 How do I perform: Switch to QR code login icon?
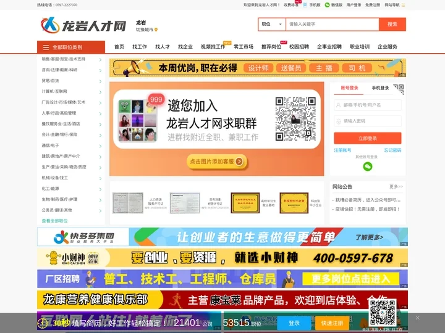pos(399,89)
